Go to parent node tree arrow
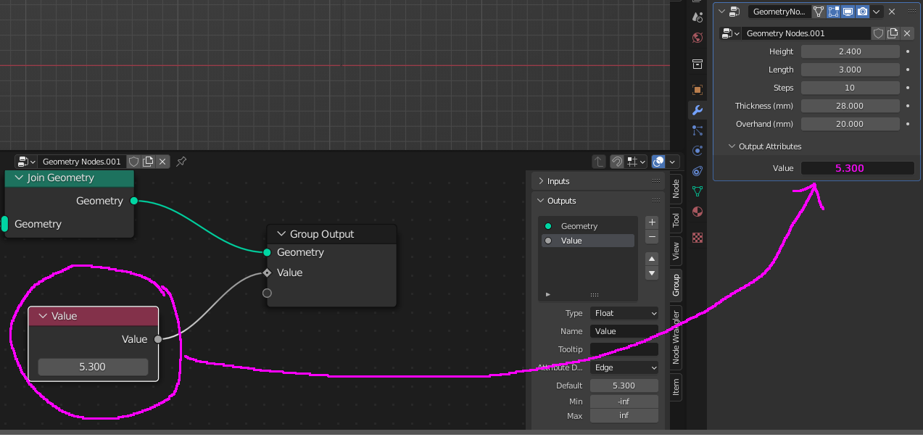Screen dimensions: 923x437 tap(599, 162)
